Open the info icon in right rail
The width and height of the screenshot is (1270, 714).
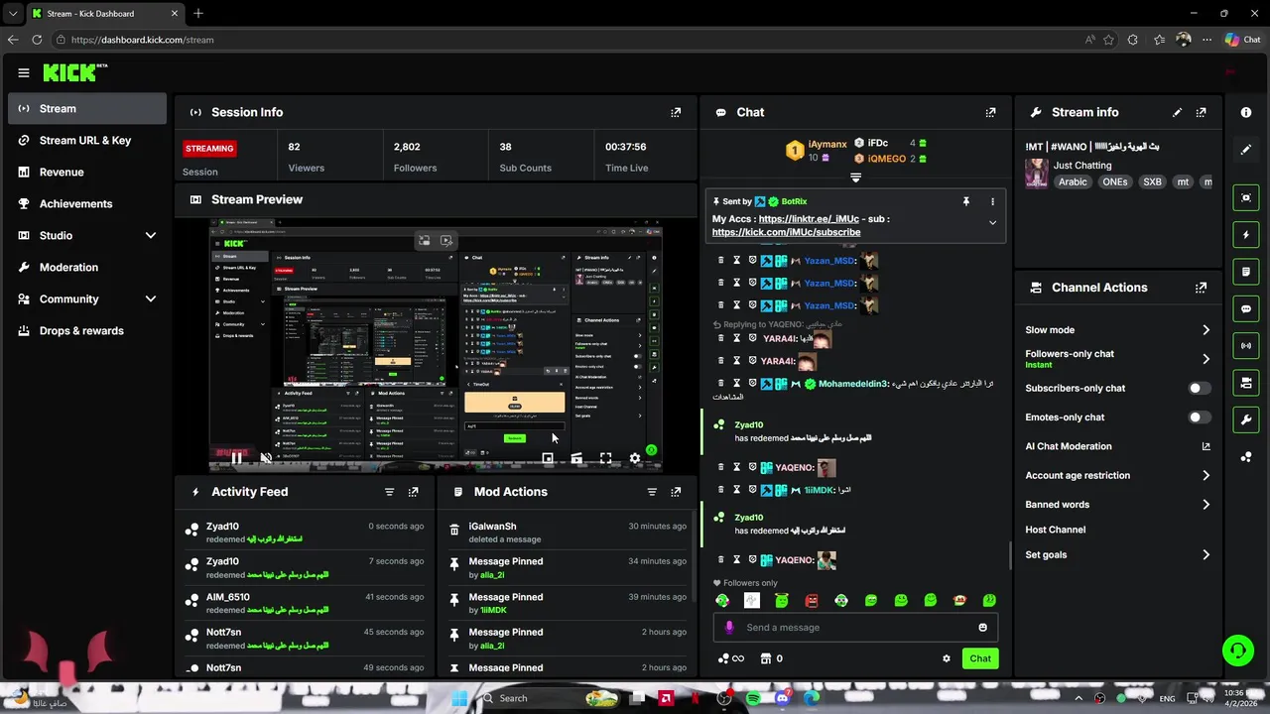(1246, 113)
